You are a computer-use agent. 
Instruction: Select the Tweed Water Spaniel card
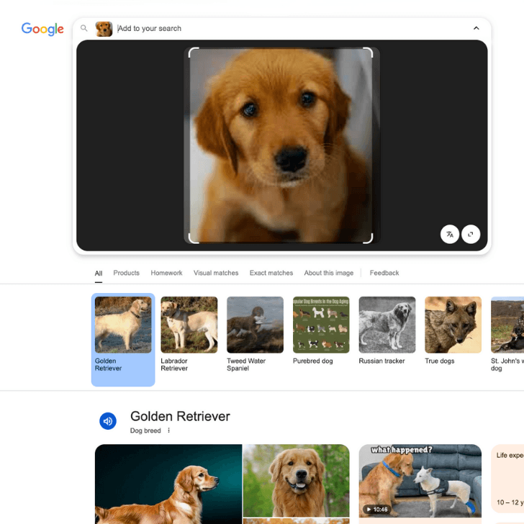pos(255,334)
